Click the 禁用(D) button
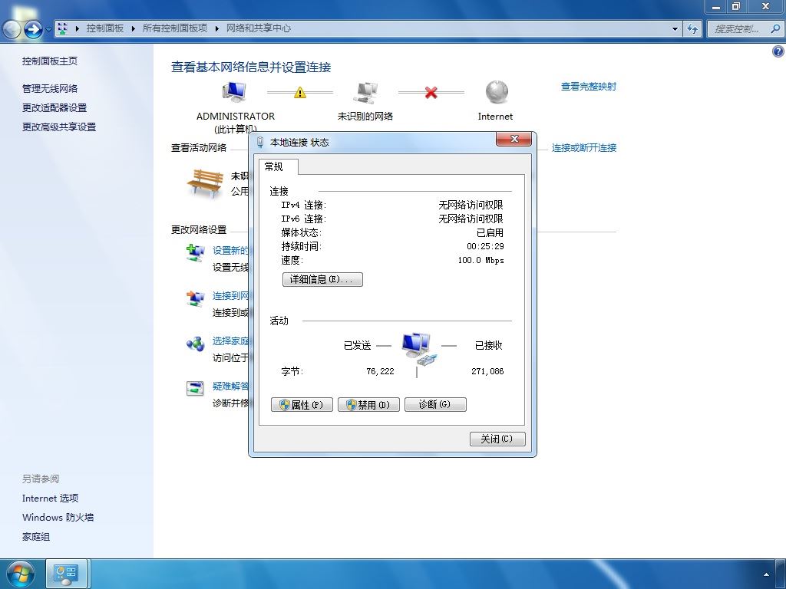The height and width of the screenshot is (589, 786). point(368,405)
